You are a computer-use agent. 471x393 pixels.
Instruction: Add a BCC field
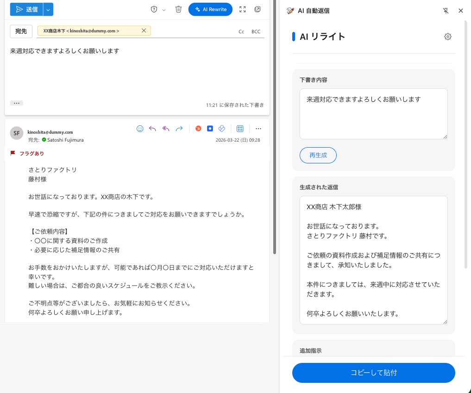[x=256, y=31]
